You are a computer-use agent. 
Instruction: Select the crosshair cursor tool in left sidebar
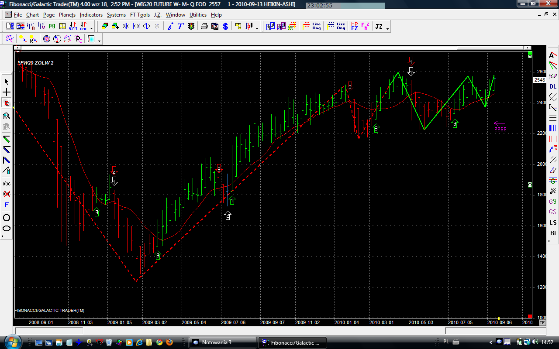pyautogui.click(x=7, y=92)
